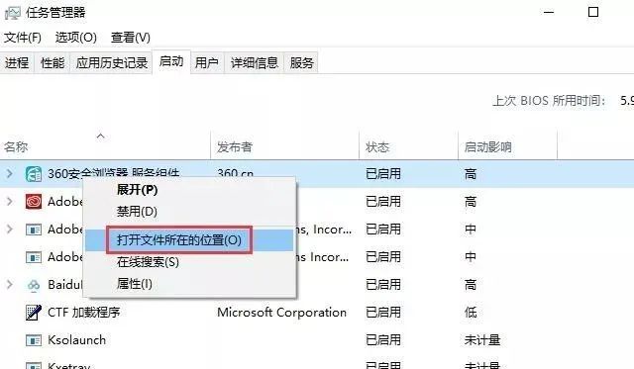Click 高 impact in 360安全浏览器 row

(x=471, y=174)
